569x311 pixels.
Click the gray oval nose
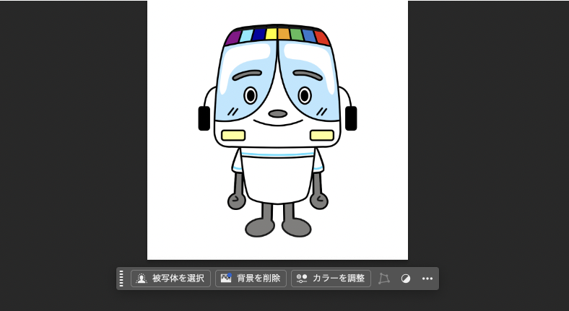(x=277, y=113)
